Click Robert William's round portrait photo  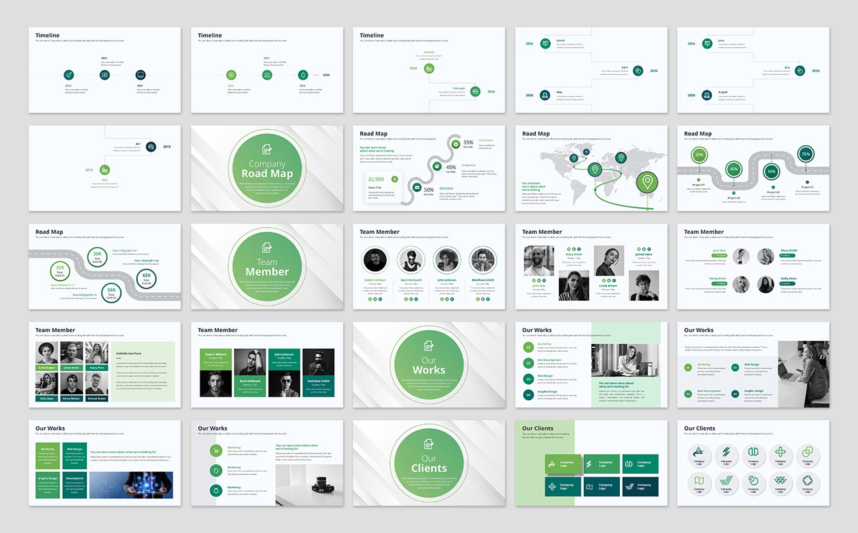pos(375,260)
